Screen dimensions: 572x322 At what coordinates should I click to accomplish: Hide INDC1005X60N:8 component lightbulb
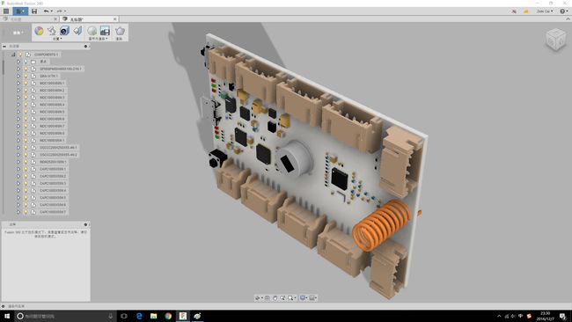pos(26,133)
